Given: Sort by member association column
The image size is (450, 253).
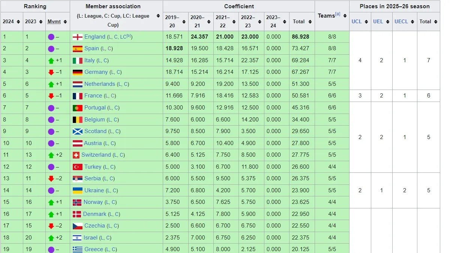Looking at the screenshot, I should pyautogui.click(x=158, y=16).
